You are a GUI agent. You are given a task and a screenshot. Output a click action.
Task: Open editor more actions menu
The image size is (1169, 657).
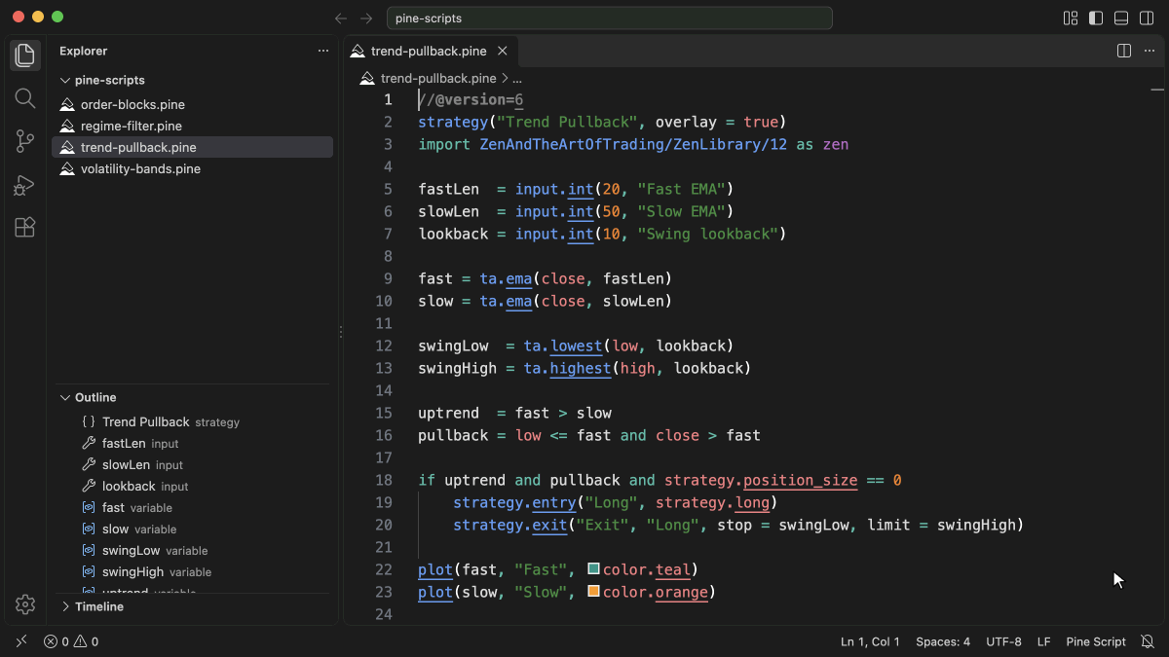[1150, 51]
